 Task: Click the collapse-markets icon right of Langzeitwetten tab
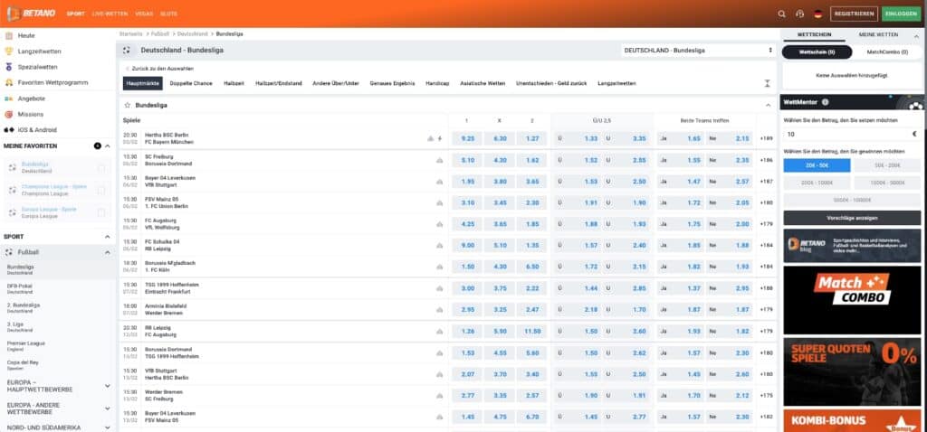click(767, 83)
